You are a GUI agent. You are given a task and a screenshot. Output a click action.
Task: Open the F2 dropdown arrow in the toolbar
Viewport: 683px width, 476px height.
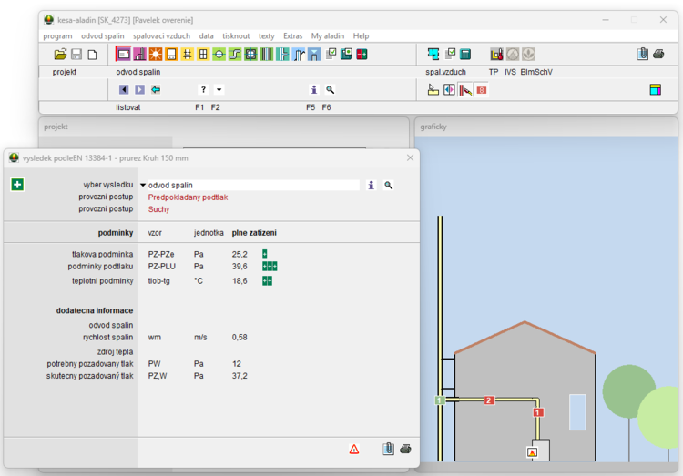tap(219, 90)
